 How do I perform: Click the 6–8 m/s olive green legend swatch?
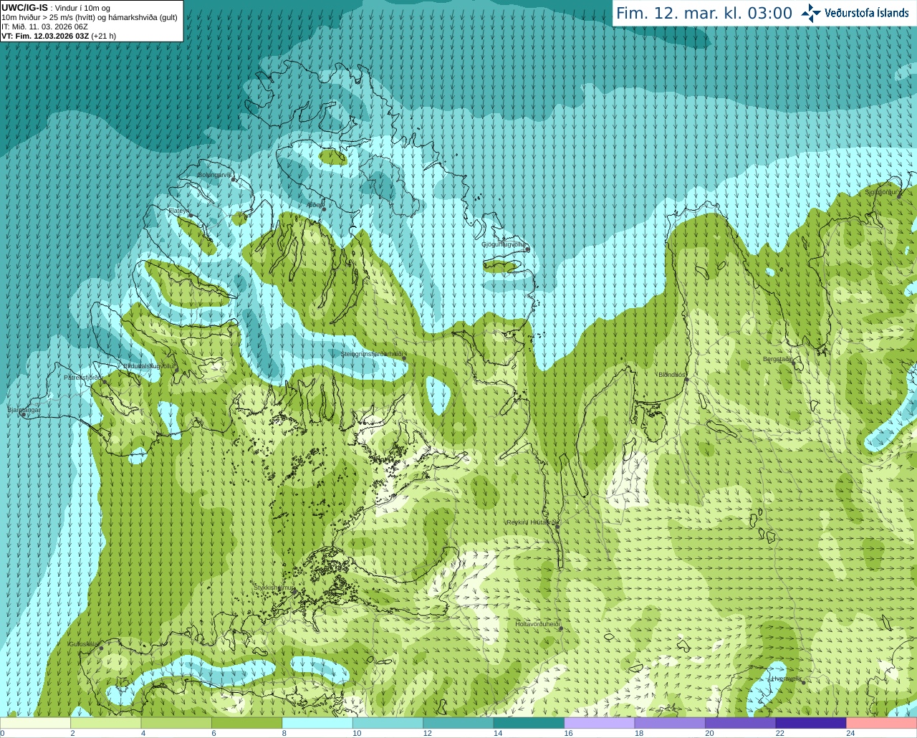246,723
